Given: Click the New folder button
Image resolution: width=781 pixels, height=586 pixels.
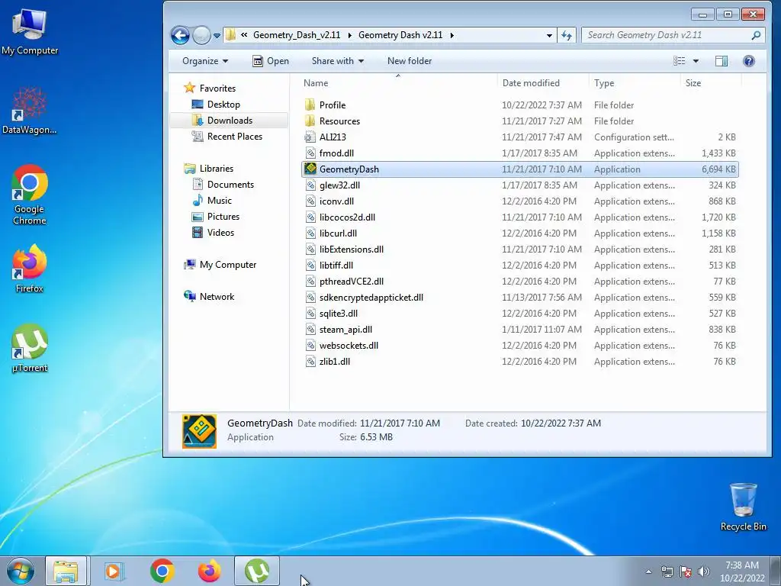Looking at the screenshot, I should tap(410, 61).
